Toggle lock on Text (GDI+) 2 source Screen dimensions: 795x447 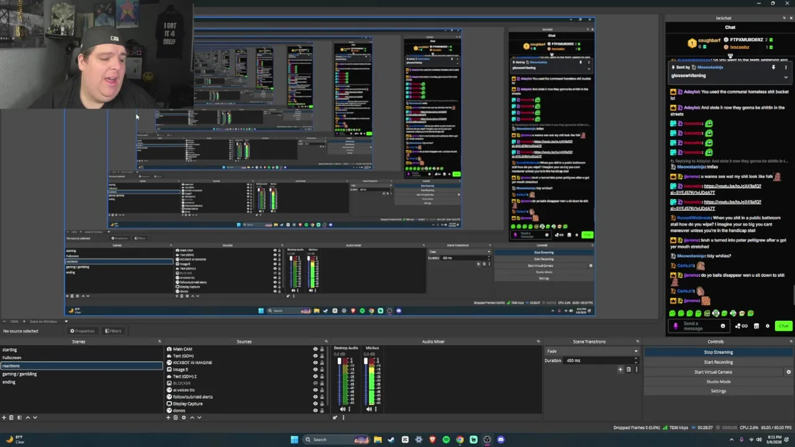[322, 376]
